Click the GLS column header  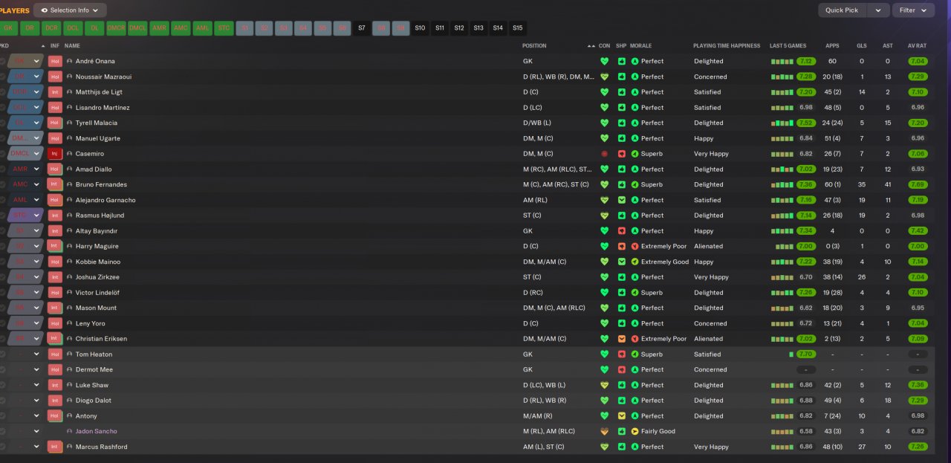point(862,46)
